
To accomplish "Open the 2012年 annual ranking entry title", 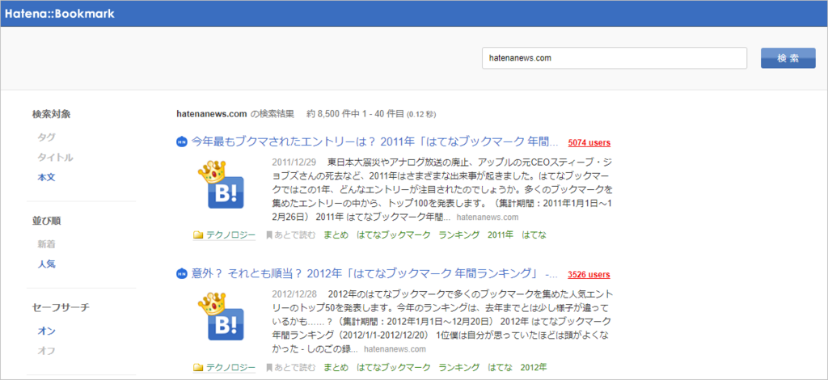I will pos(375,274).
